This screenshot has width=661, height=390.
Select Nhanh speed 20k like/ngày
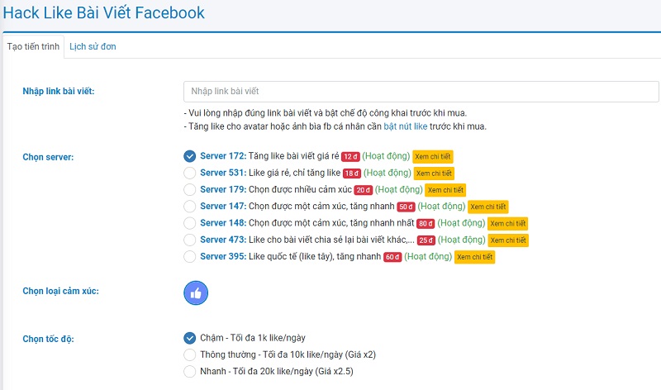pyautogui.click(x=190, y=371)
